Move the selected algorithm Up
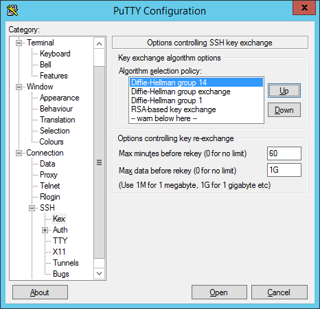Image resolution: width=320 pixels, height=309 pixels. coord(284,91)
